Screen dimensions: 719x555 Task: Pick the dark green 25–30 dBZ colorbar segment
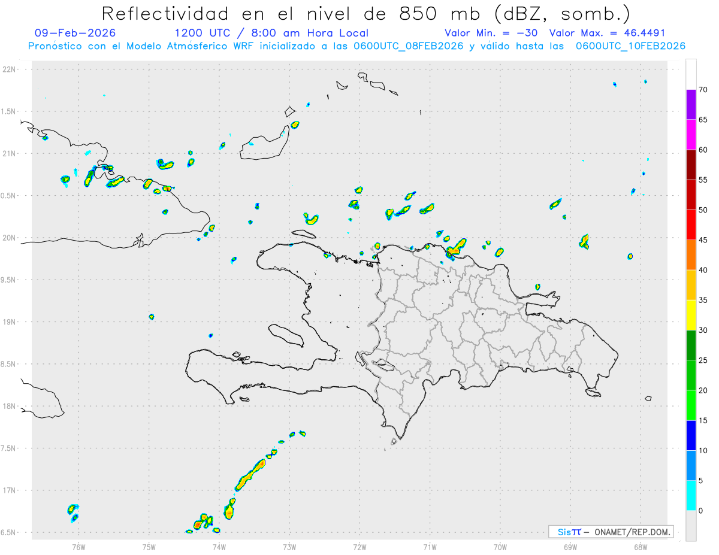[691, 345]
